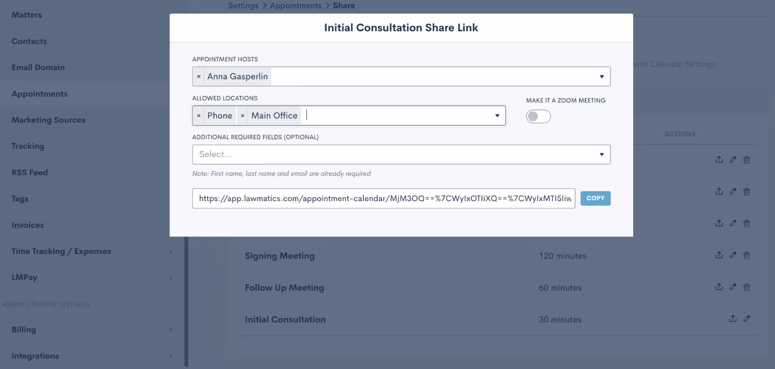Click the Initial Consultation row title
Screen dimensions: 775x369
click(x=285, y=319)
